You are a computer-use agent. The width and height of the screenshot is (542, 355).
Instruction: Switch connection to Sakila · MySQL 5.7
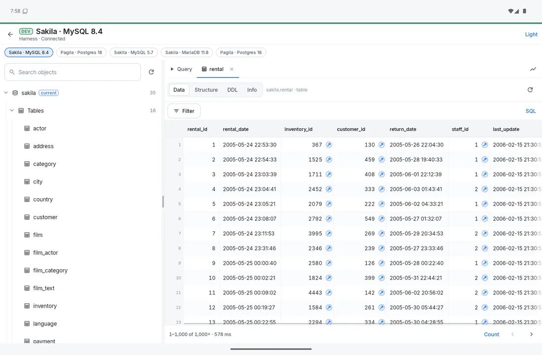point(134,53)
